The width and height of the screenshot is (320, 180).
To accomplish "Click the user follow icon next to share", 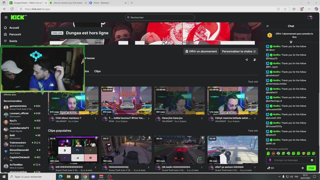I will (x=254, y=60).
